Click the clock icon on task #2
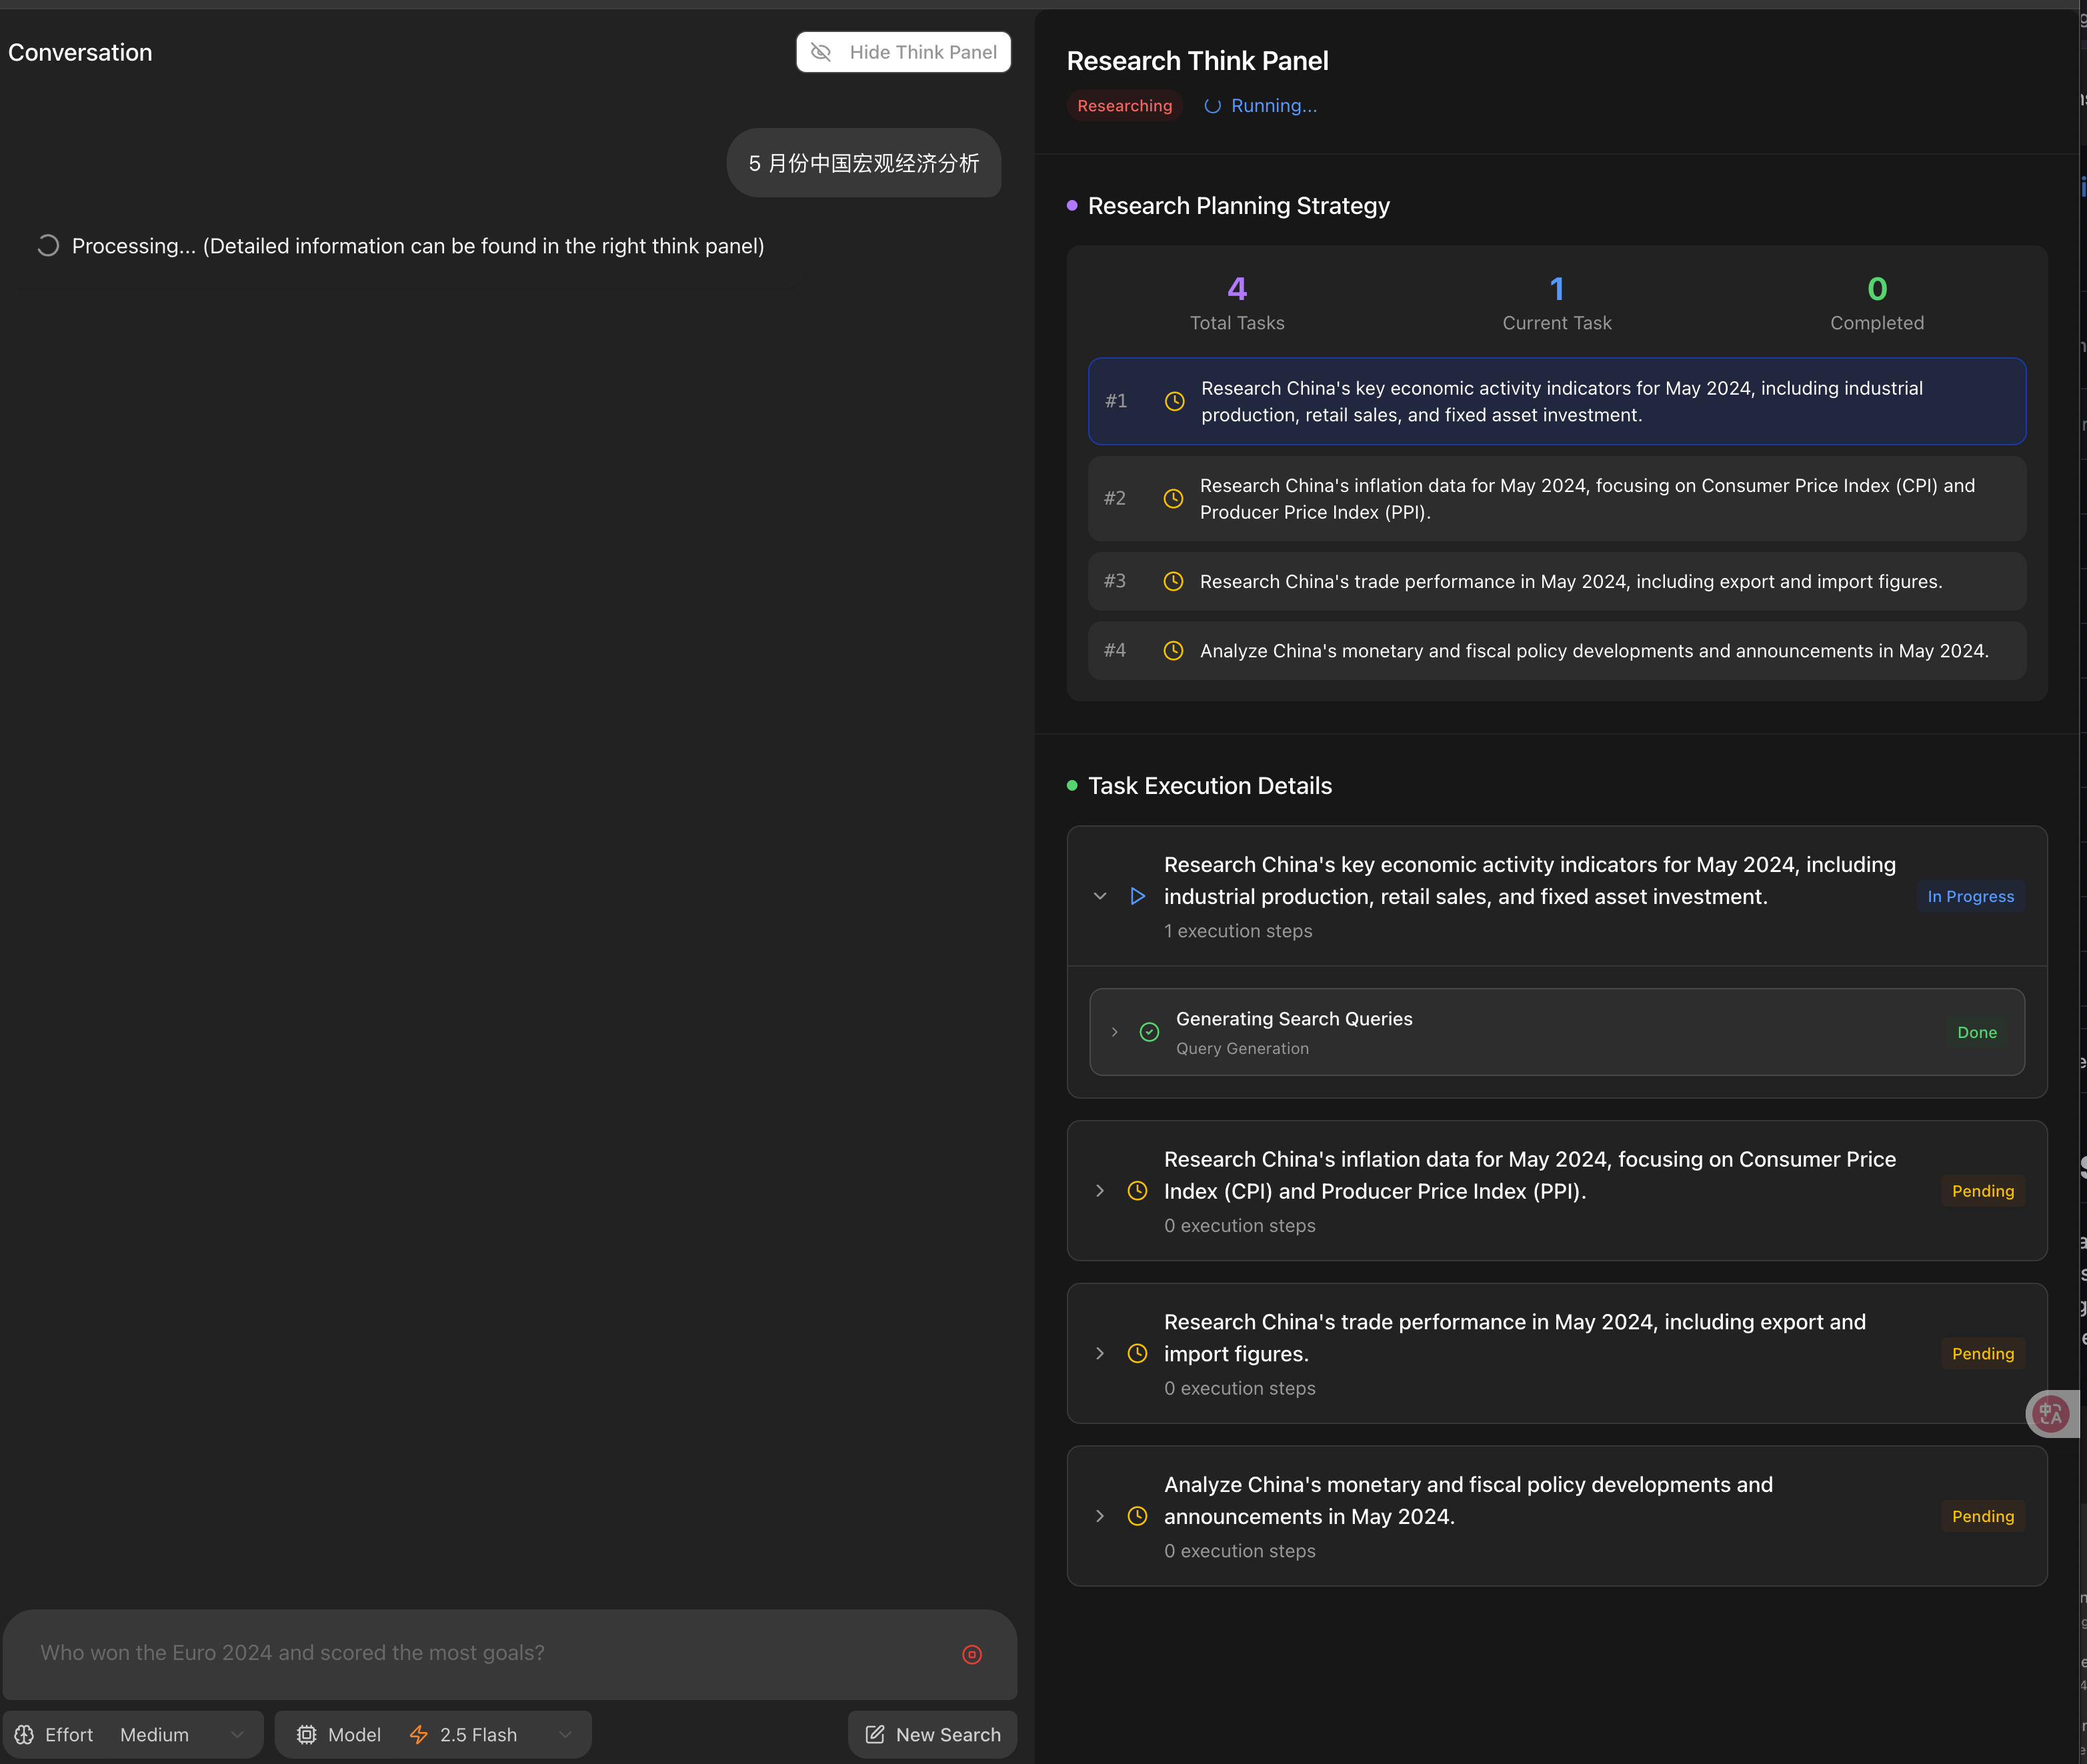This screenshot has height=1764, width=2087. [x=1173, y=498]
